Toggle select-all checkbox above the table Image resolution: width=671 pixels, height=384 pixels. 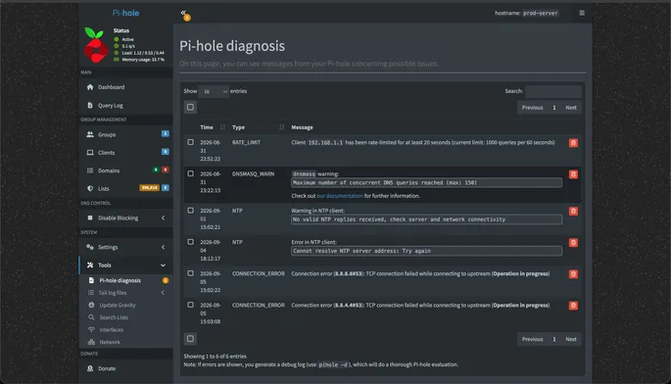click(190, 107)
